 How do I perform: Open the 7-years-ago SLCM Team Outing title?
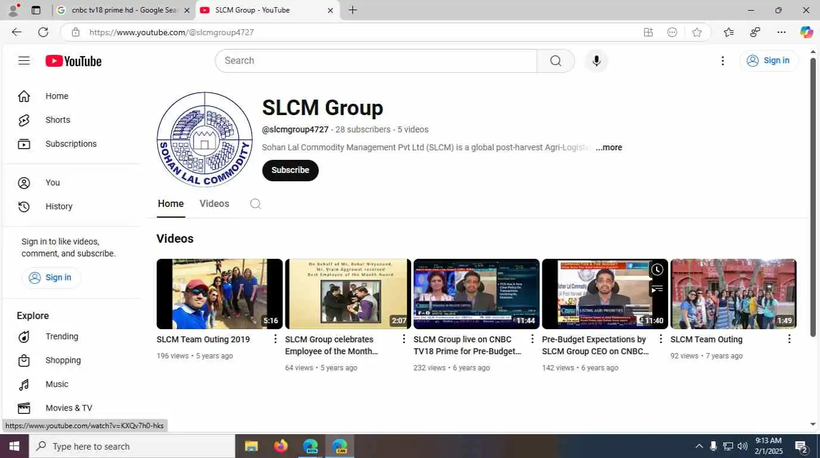point(706,339)
